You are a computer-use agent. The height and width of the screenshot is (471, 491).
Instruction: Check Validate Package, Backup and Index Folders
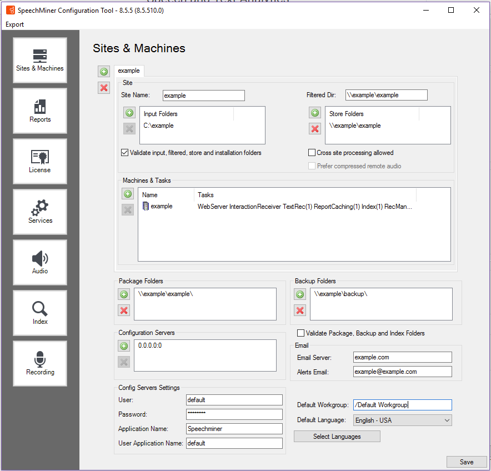(x=301, y=333)
